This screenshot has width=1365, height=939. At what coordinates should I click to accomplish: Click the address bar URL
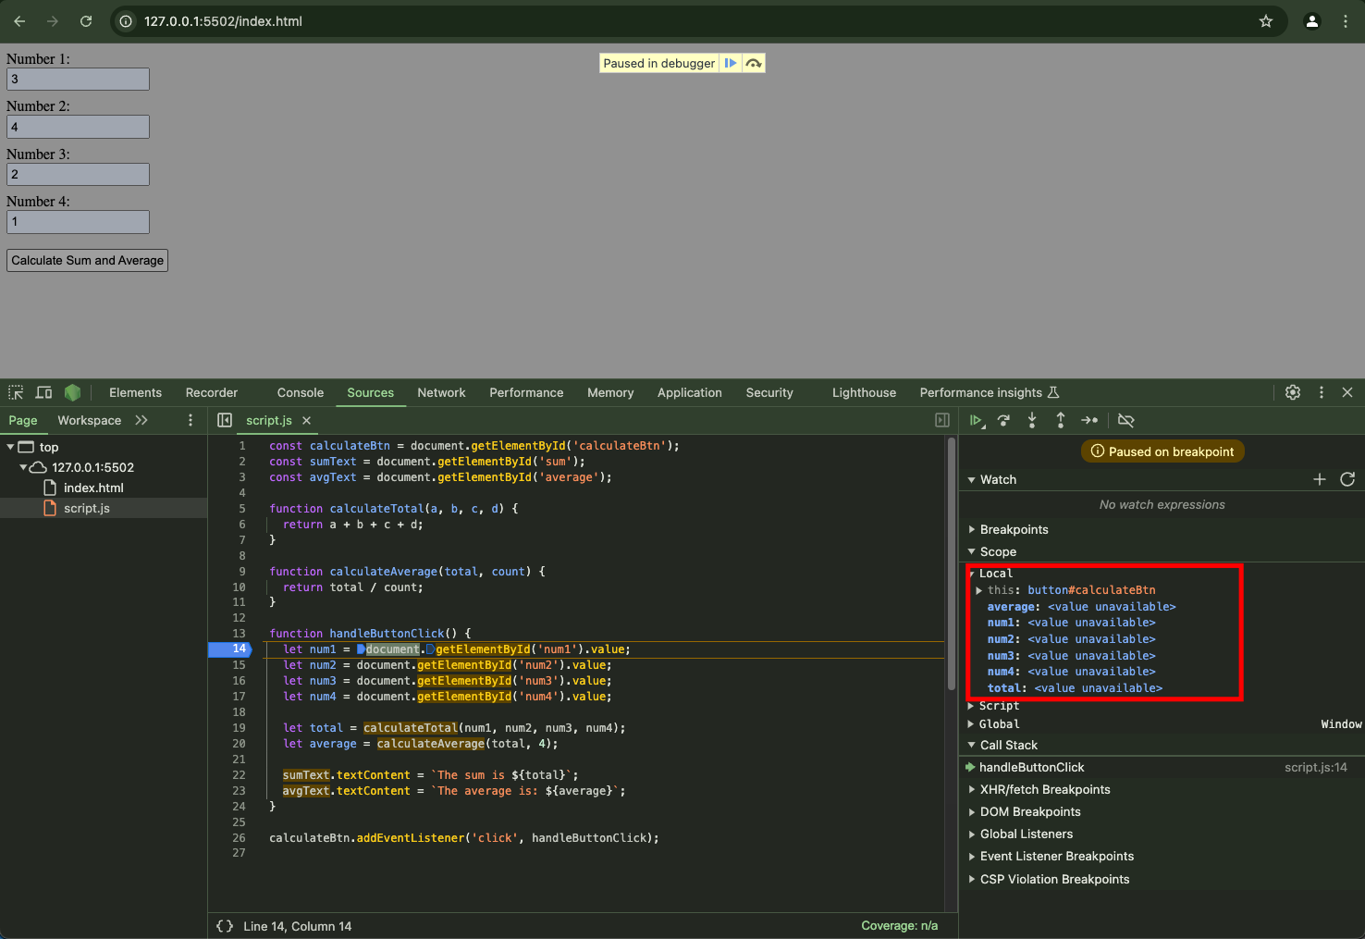pyautogui.click(x=223, y=21)
